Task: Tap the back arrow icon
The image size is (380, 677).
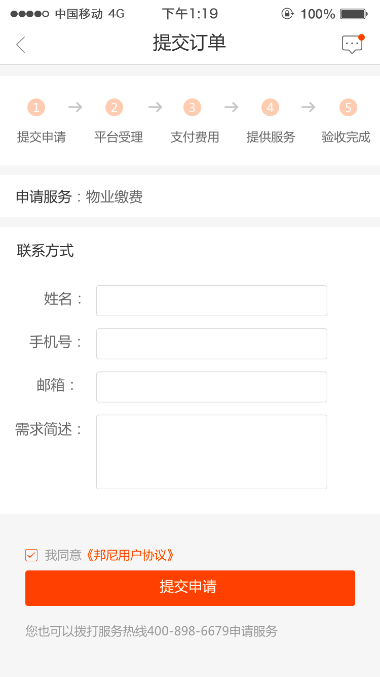Action: pyautogui.click(x=20, y=45)
